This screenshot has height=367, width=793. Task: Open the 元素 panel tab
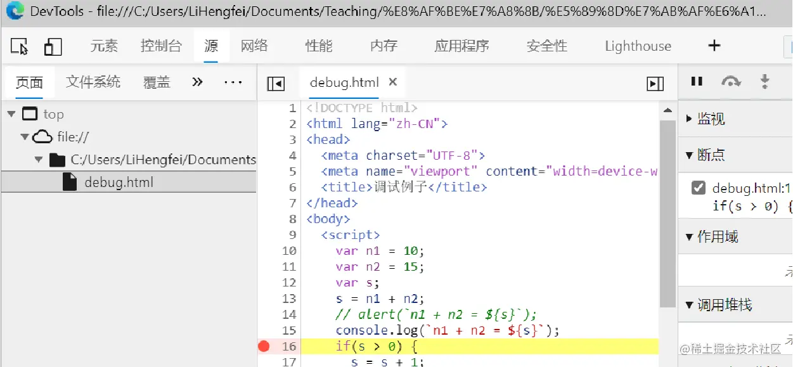point(104,46)
